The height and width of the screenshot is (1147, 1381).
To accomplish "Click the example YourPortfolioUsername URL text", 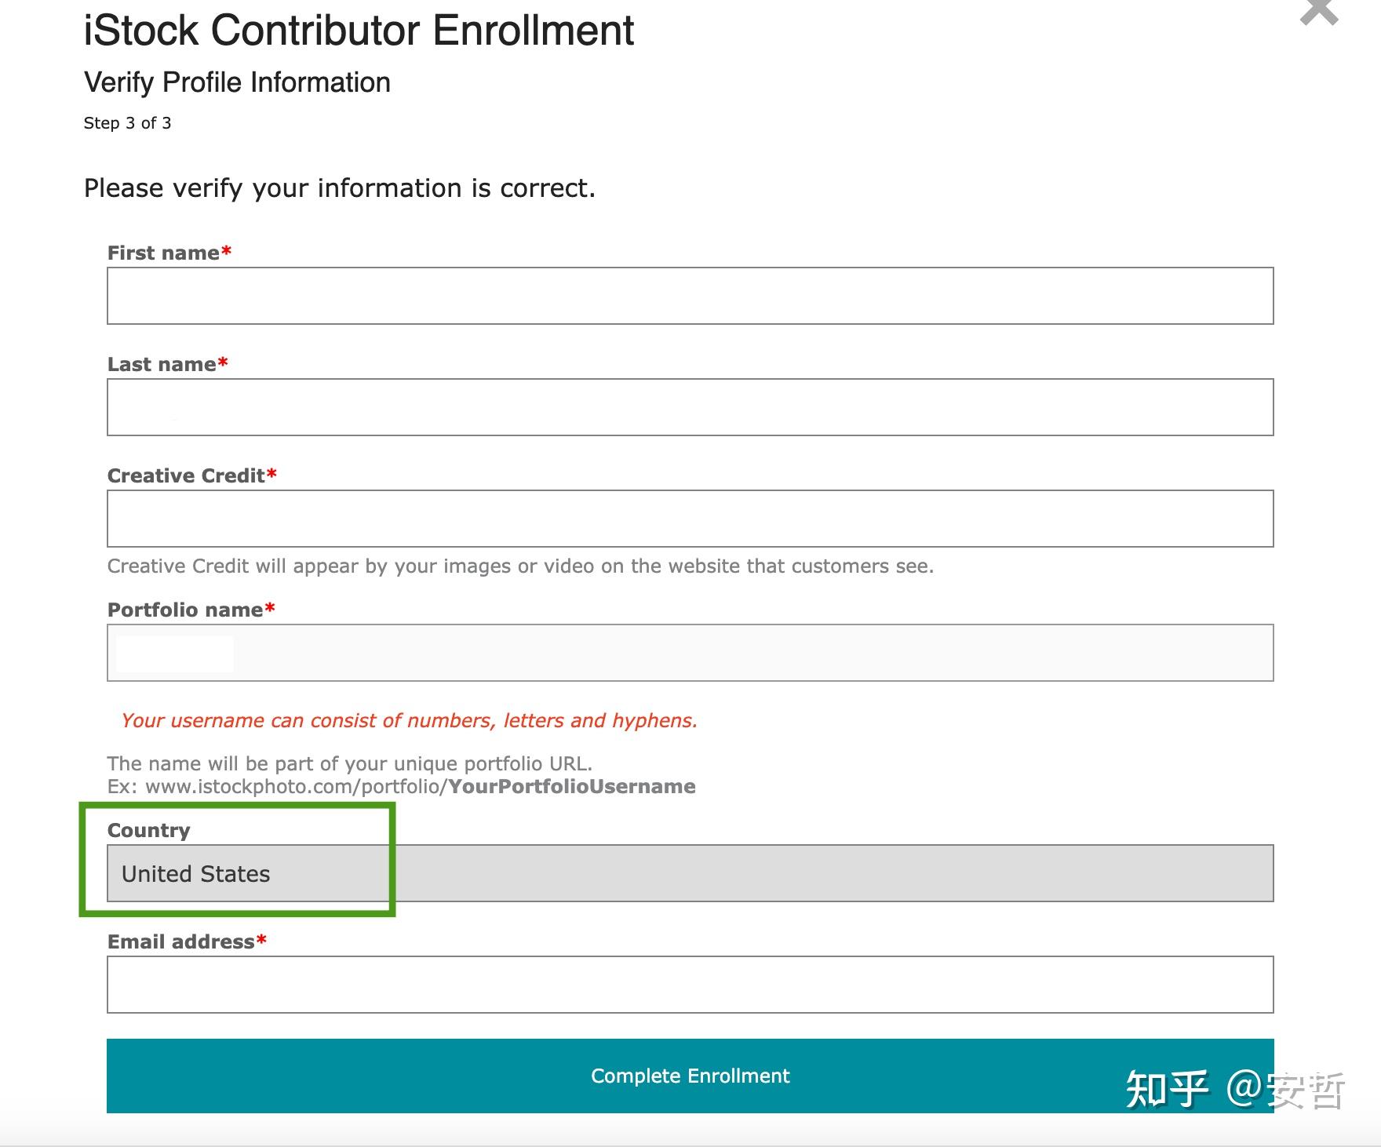I will pyautogui.click(x=571, y=786).
